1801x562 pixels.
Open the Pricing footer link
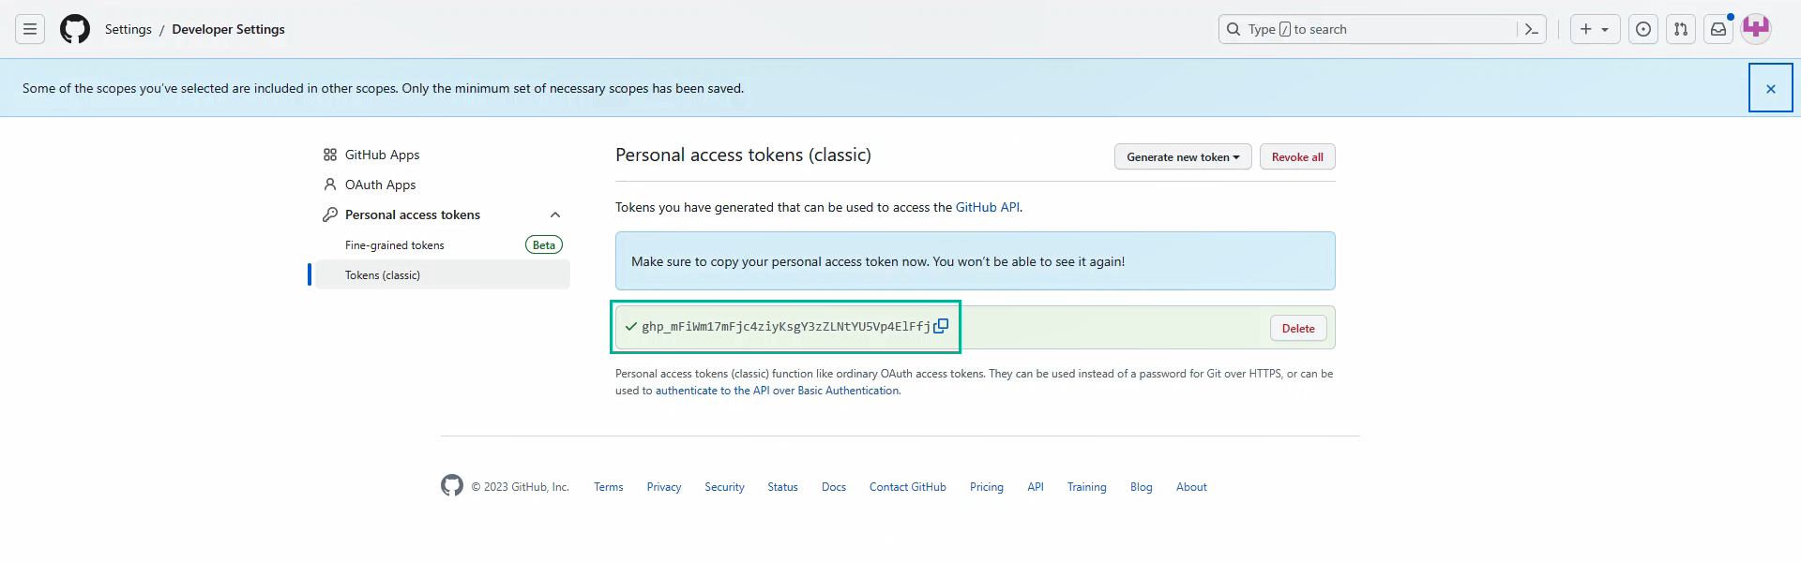[x=987, y=486]
